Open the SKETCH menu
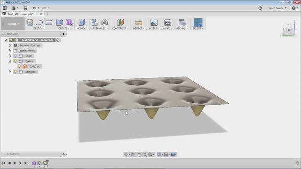Image resolution: width=301 pixels, height=169 pixels. pyautogui.click(x=39, y=28)
